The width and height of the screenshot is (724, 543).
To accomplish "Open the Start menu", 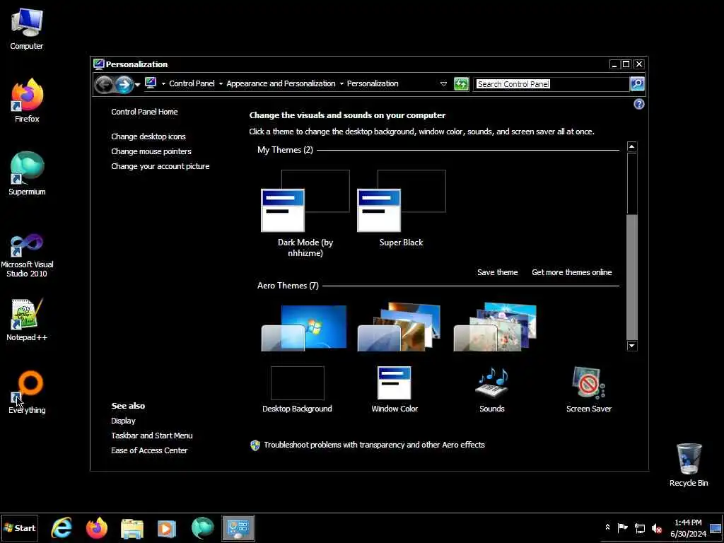I will (19, 528).
